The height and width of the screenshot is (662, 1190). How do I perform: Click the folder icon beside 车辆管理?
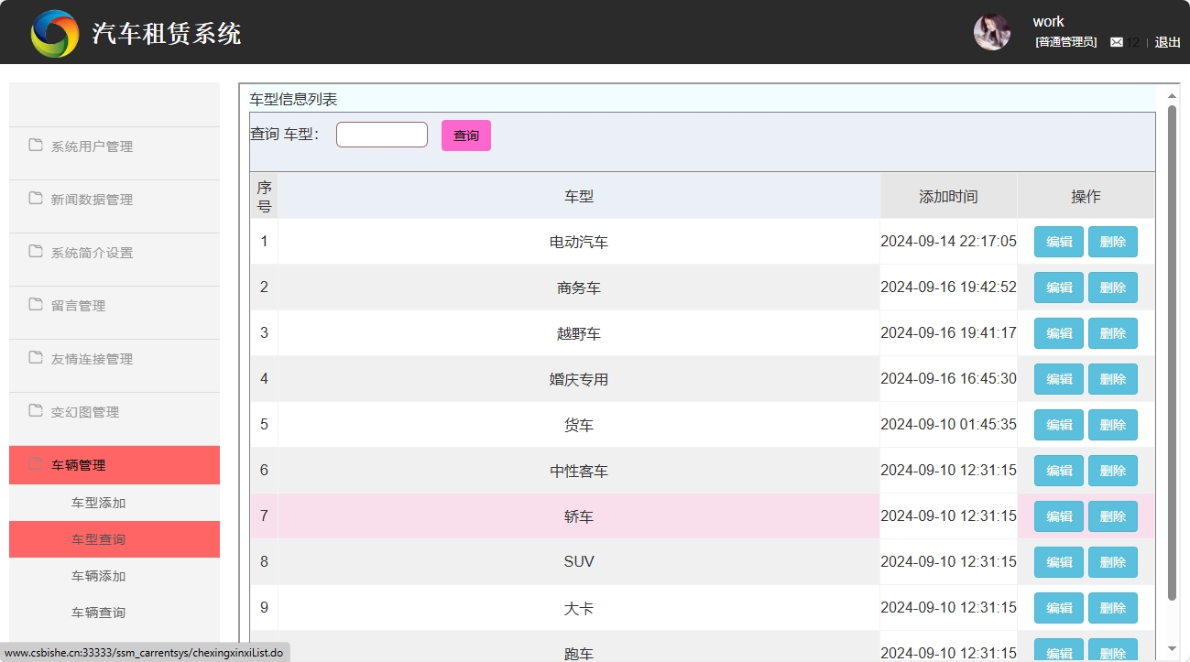(x=36, y=464)
